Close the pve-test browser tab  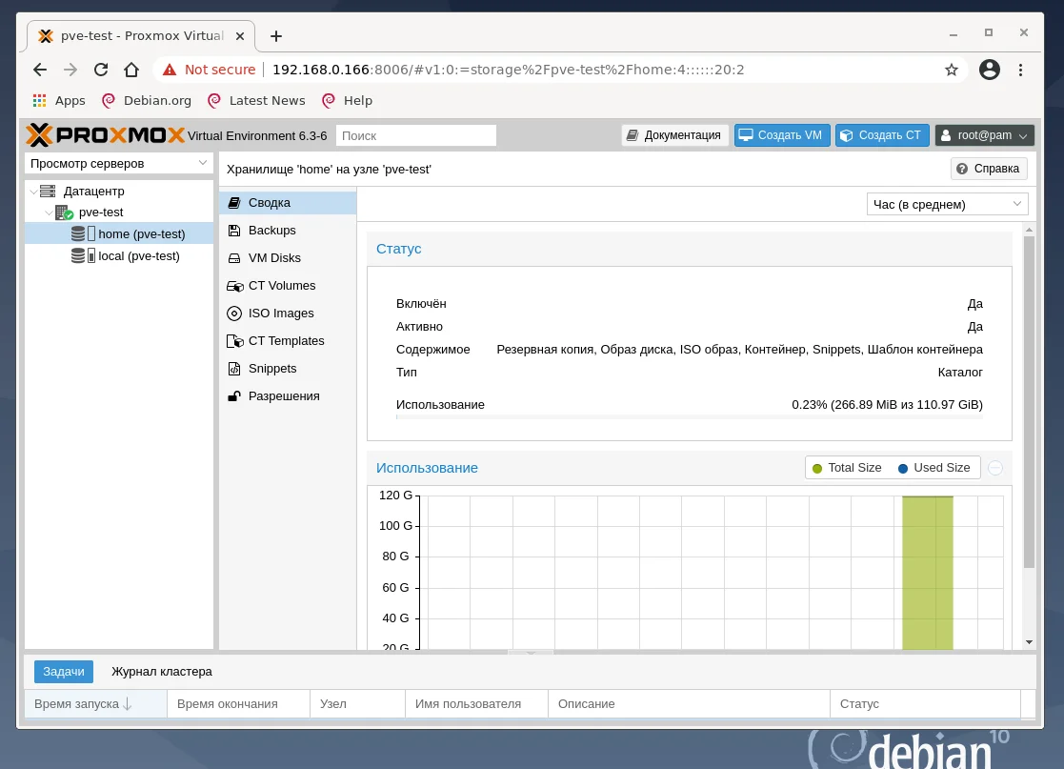point(240,36)
